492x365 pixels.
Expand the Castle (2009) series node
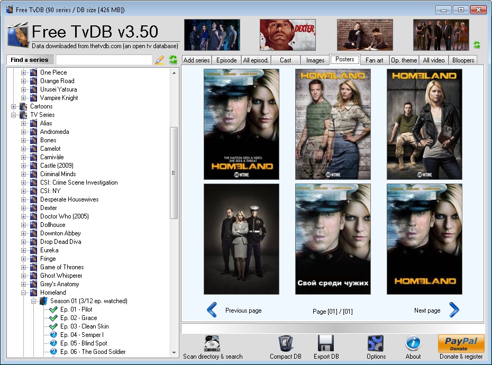[23, 166]
